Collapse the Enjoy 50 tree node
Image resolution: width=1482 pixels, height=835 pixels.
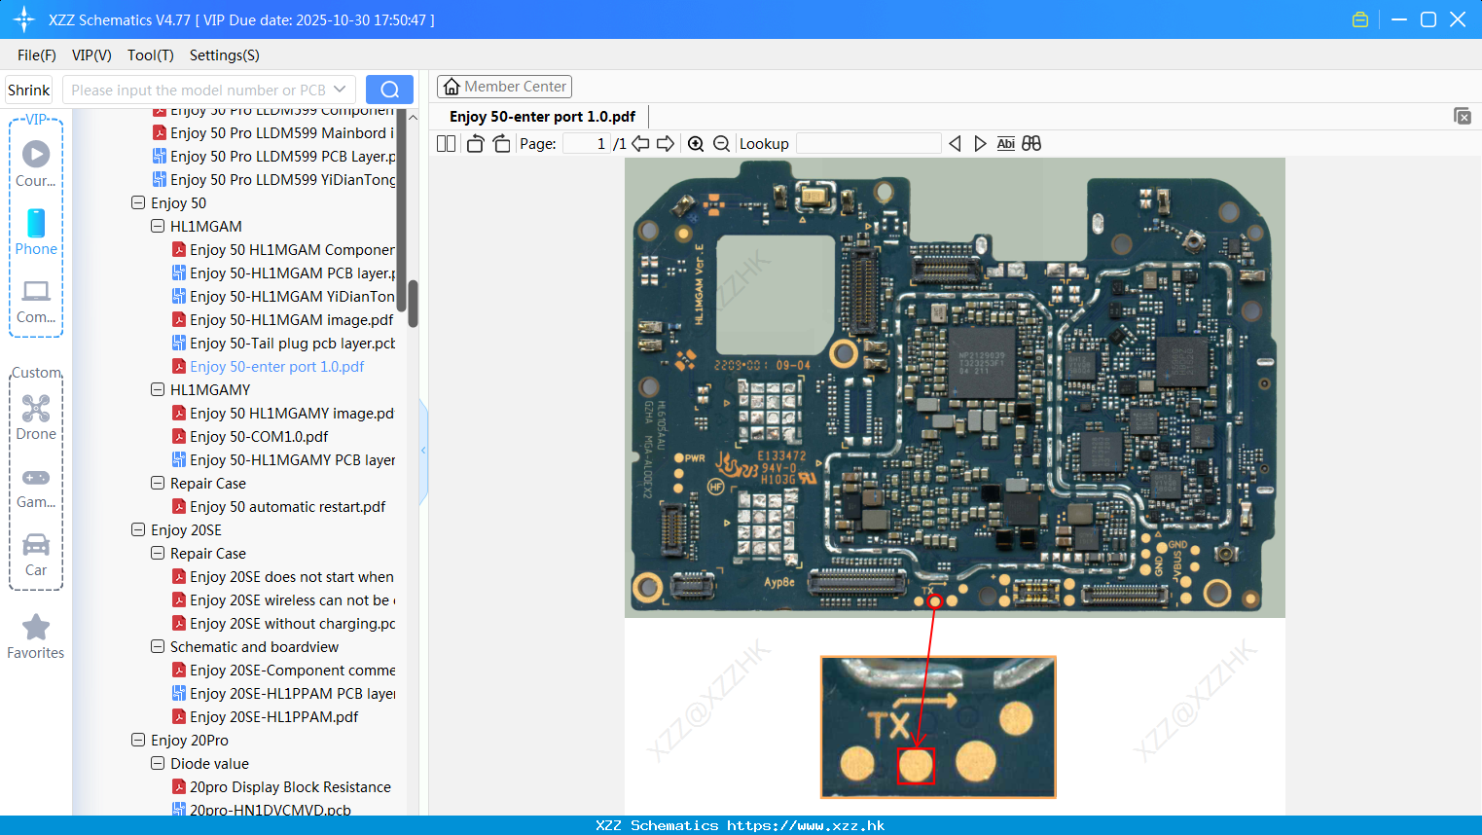pos(138,202)
